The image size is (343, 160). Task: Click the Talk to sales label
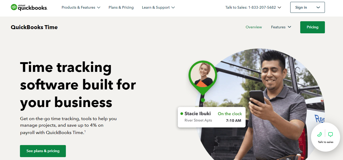(x=325, y=142)
